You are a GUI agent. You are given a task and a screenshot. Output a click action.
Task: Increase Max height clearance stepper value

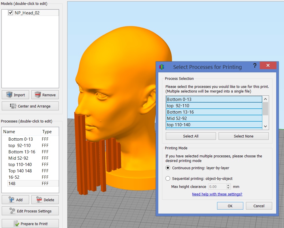coord(228,185)
